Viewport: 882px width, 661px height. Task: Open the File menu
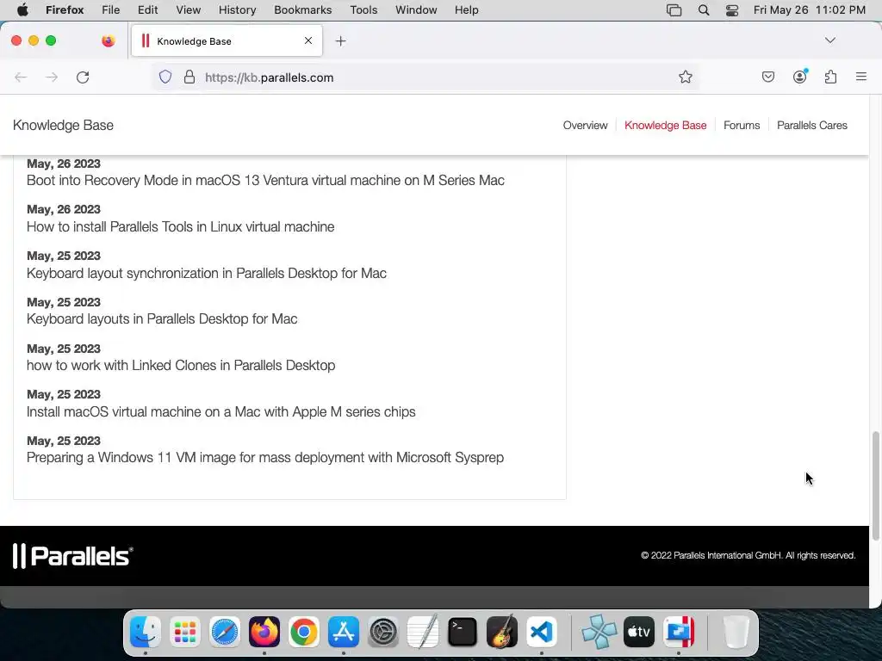(x=111, y=10)
